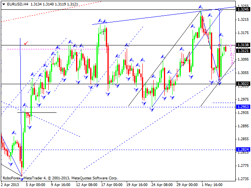Click the 2 Apr 2013 date label

9,184
